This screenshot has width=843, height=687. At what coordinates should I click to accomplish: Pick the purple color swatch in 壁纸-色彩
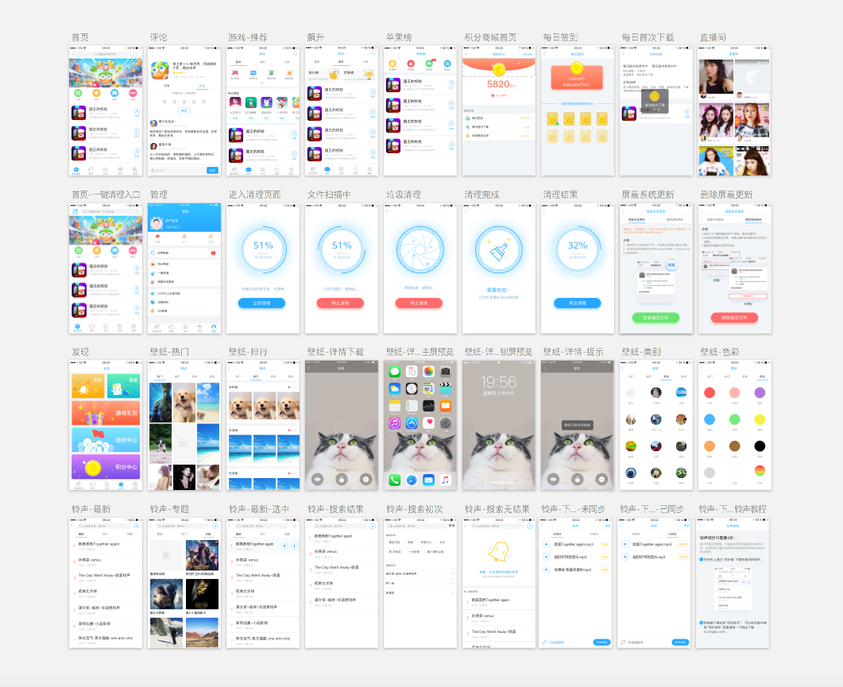point(760,393)
